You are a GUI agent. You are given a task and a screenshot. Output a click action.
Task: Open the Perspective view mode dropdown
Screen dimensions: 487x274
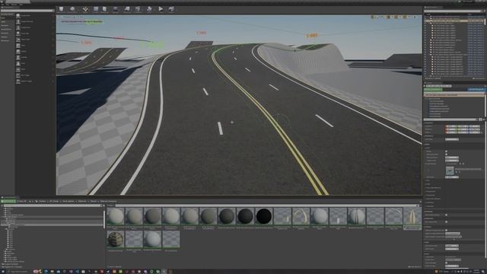click(67, 17)
